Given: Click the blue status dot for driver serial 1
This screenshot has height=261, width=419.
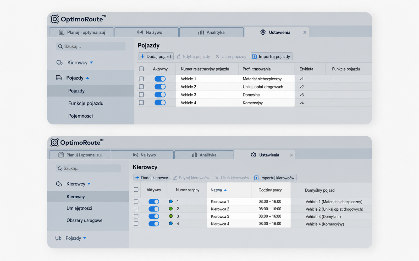Looking at the screenshot, I should (171, 201).
